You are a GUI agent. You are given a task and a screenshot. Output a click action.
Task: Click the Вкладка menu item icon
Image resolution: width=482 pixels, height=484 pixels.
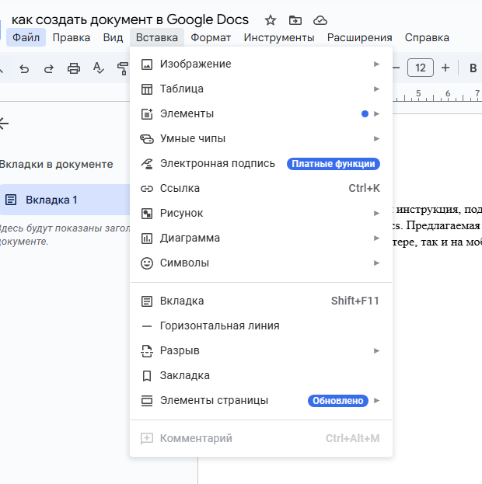147,301
